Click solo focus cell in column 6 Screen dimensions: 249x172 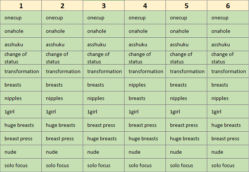(228, 165)
